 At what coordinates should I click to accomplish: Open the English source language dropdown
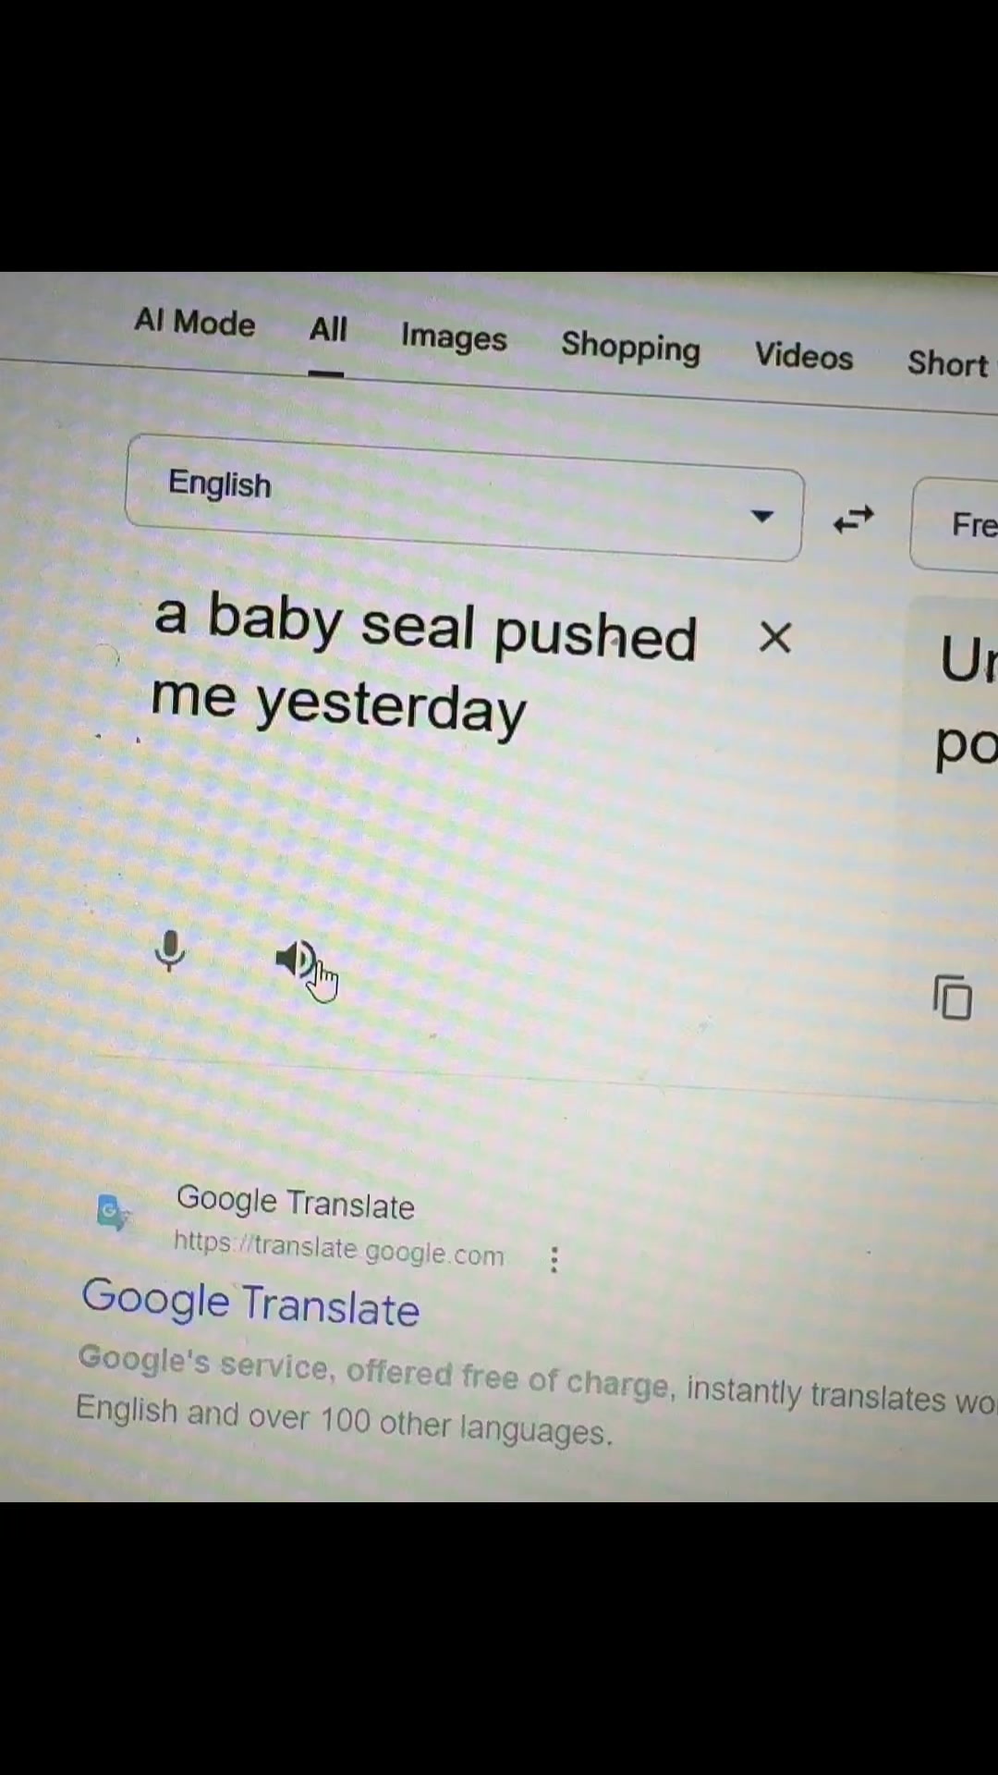(x=464, y=499)
